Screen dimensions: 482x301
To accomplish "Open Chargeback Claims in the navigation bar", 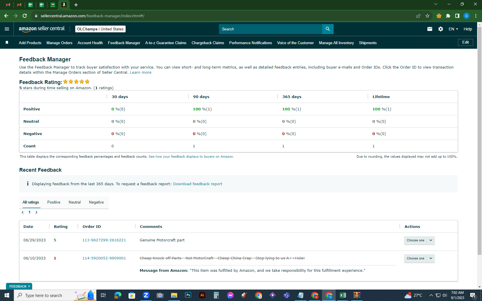I will tap(208, 43).
